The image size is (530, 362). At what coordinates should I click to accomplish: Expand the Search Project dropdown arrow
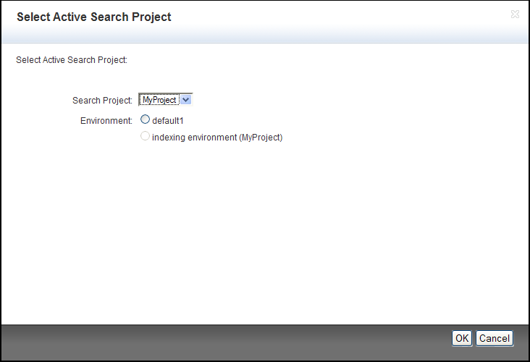point(185,100)
